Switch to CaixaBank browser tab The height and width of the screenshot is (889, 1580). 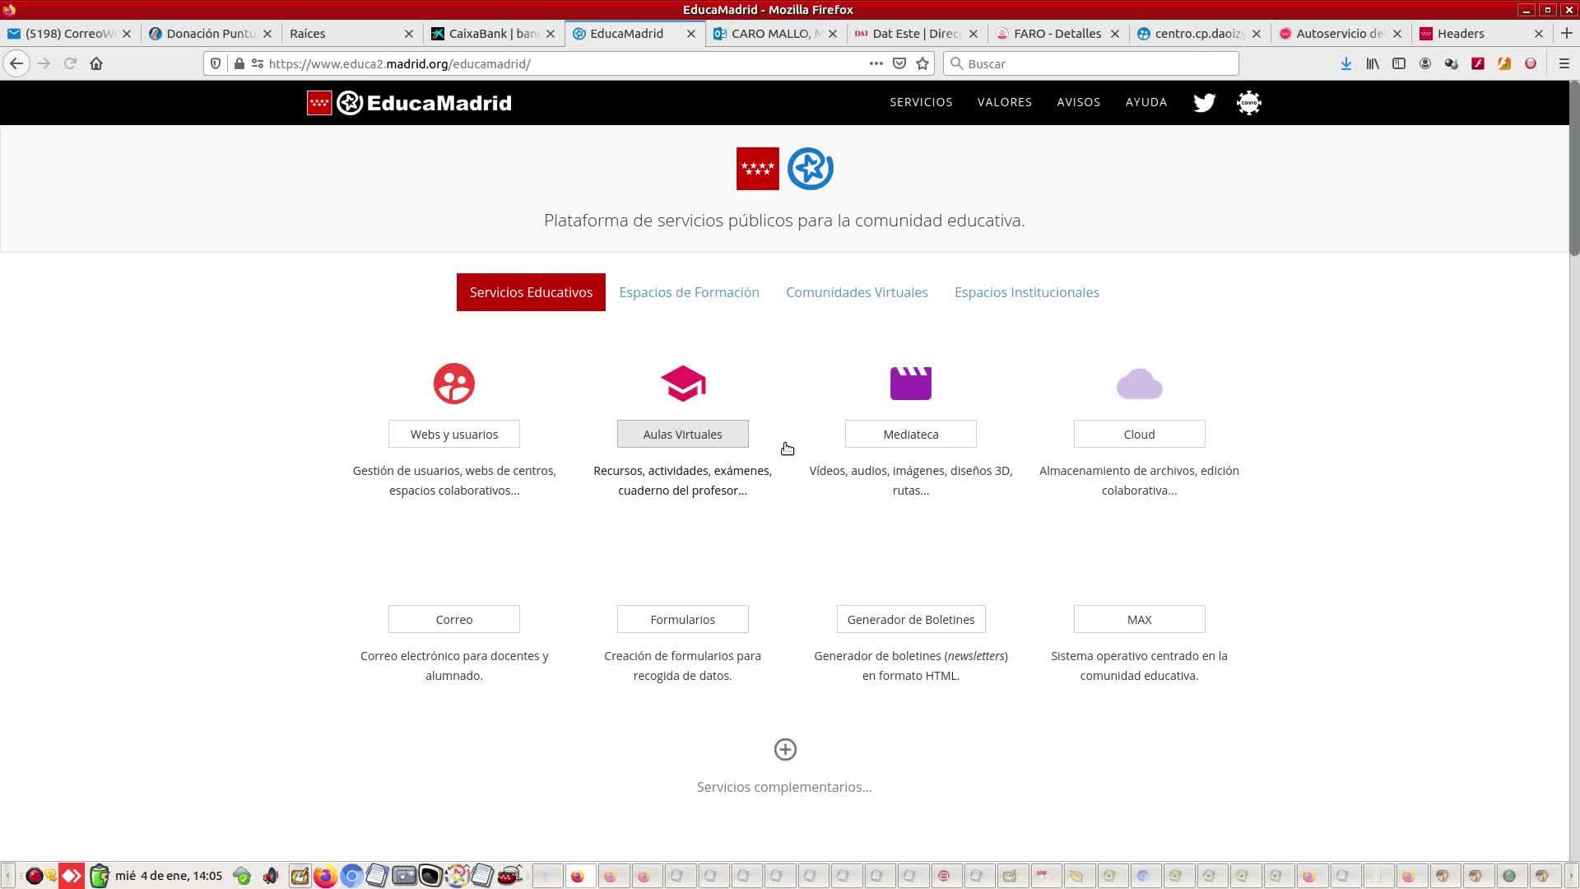point(492,34)
